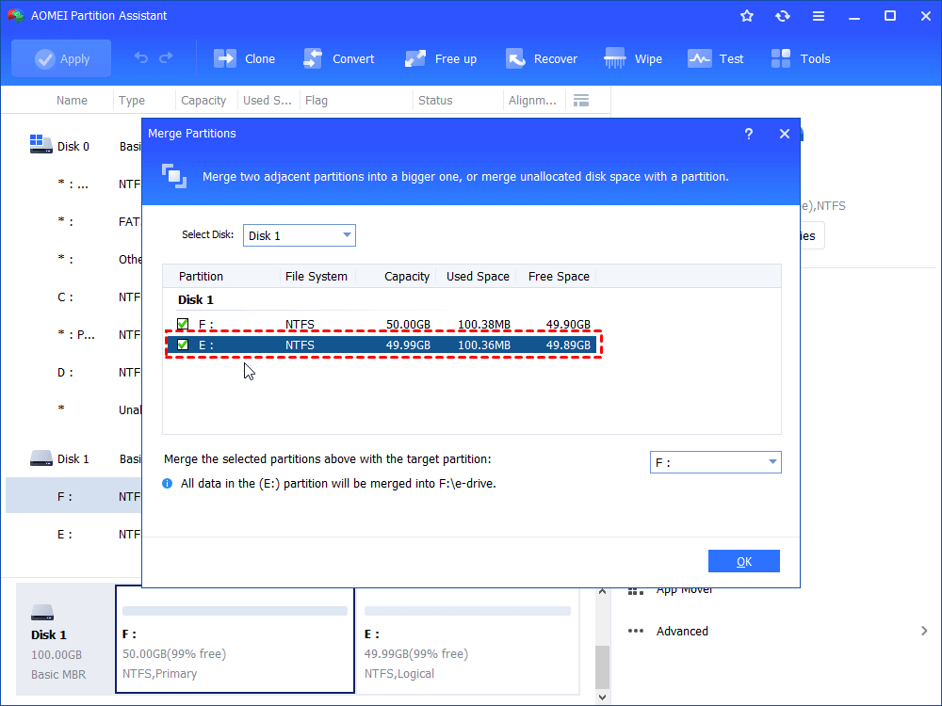Click the undo arrow icon
942x706 pixels.
tap(140, 57)
